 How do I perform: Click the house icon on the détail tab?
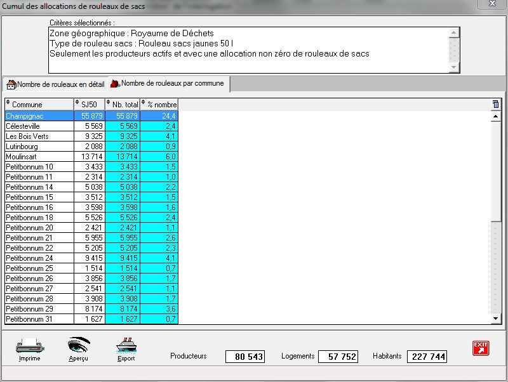click(x=11, y=84)
